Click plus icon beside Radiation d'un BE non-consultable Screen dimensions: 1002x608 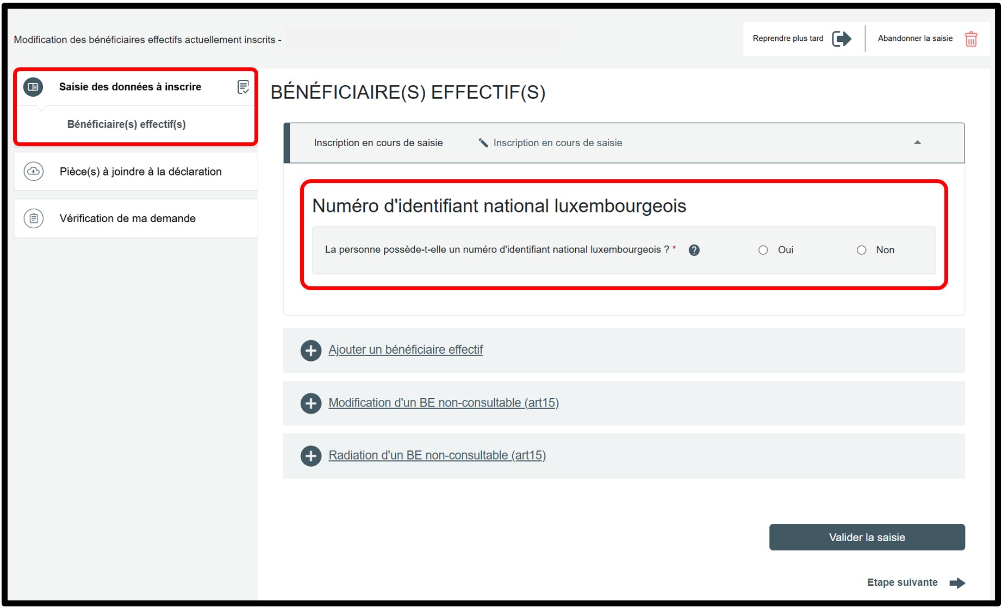click(x=311, y=456)
